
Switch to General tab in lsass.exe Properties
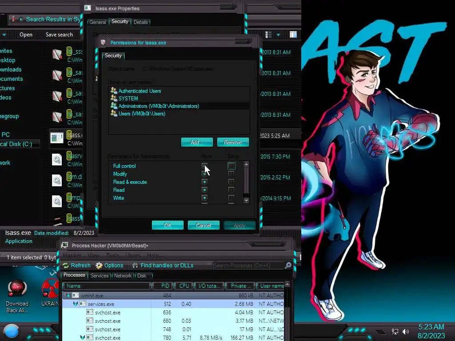(x=97, y=22)
